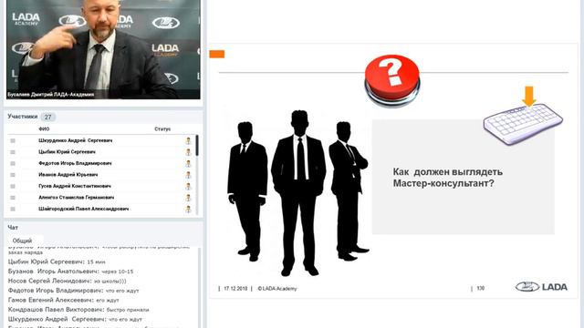The height and width of the screenshot is (328, 584).
Task: Click gray square icon beside Цыбин Юрий Сергеевич
Action: [13, 152]
